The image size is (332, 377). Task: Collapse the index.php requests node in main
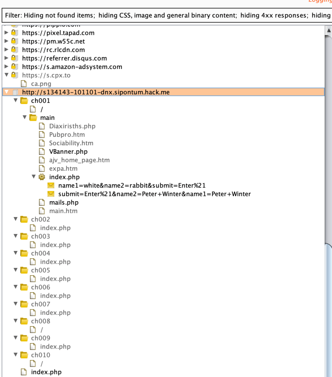(34, 177)
